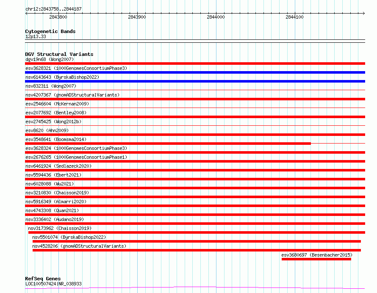Select nsv6461924 (Sedlazeck2020) variant label
377x293 pixels.
pos(58,166)
